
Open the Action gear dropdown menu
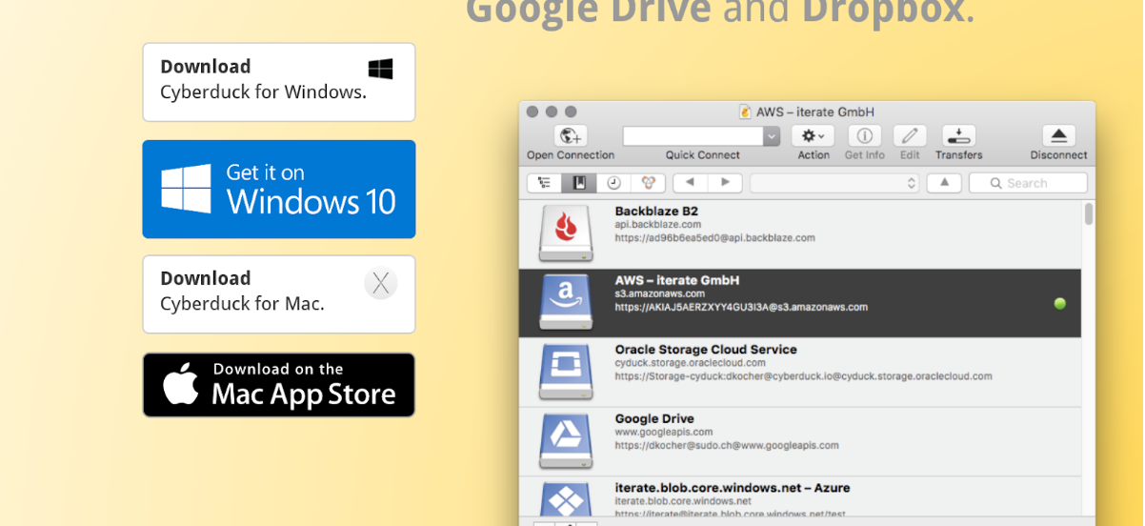[x=813, y=136]
